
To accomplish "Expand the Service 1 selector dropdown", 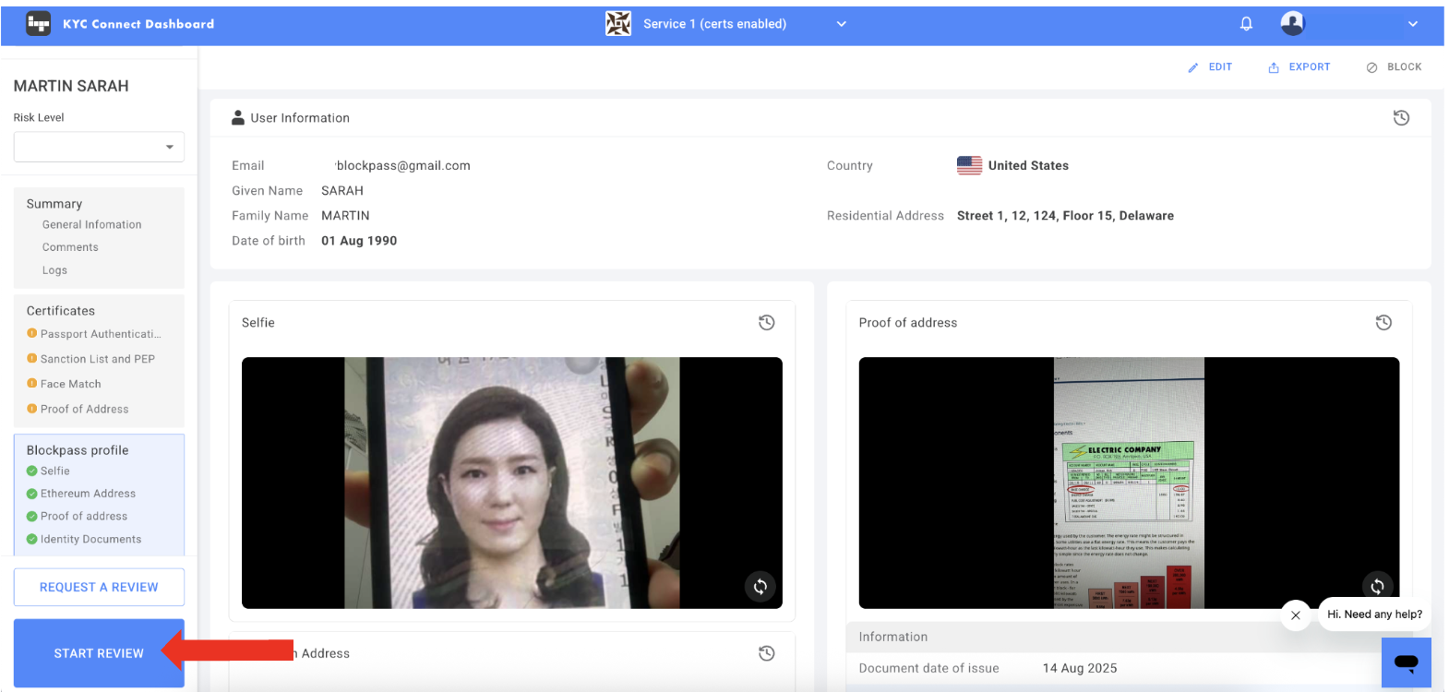I will pyautogui.click(x=841, y=24).
